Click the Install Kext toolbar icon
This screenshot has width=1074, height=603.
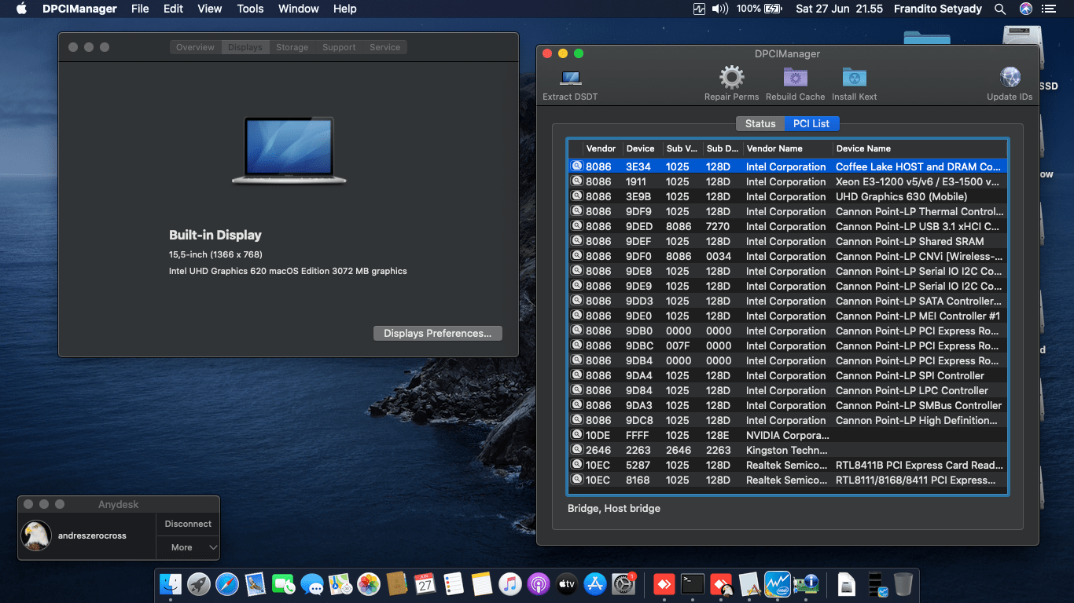[x=854, y=77]
